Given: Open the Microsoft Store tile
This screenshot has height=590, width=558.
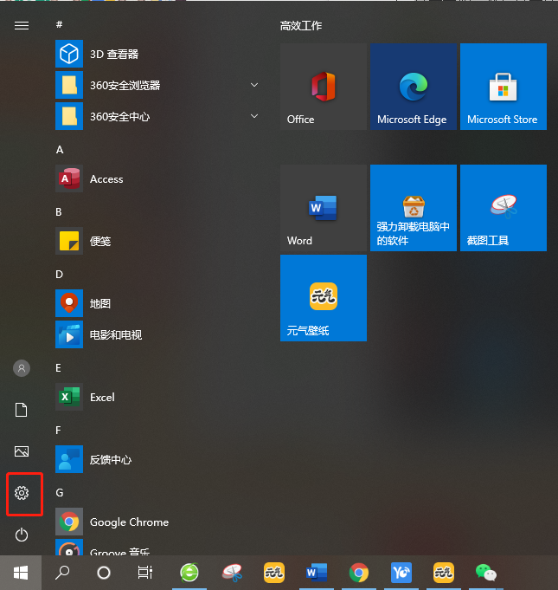Looking at the screenshot, I should point(503,87).
